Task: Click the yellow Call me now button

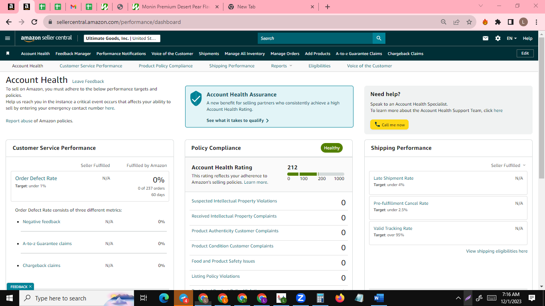Action: click(x=389, y=125)
